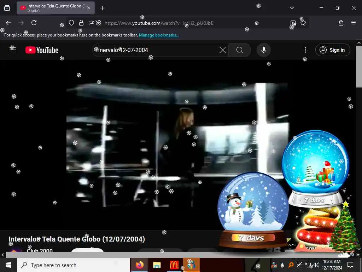The width and height of the screenshot is (362, 272).
Task: Open Firefox from the taskbar
Action: click(x=139, y=265)
